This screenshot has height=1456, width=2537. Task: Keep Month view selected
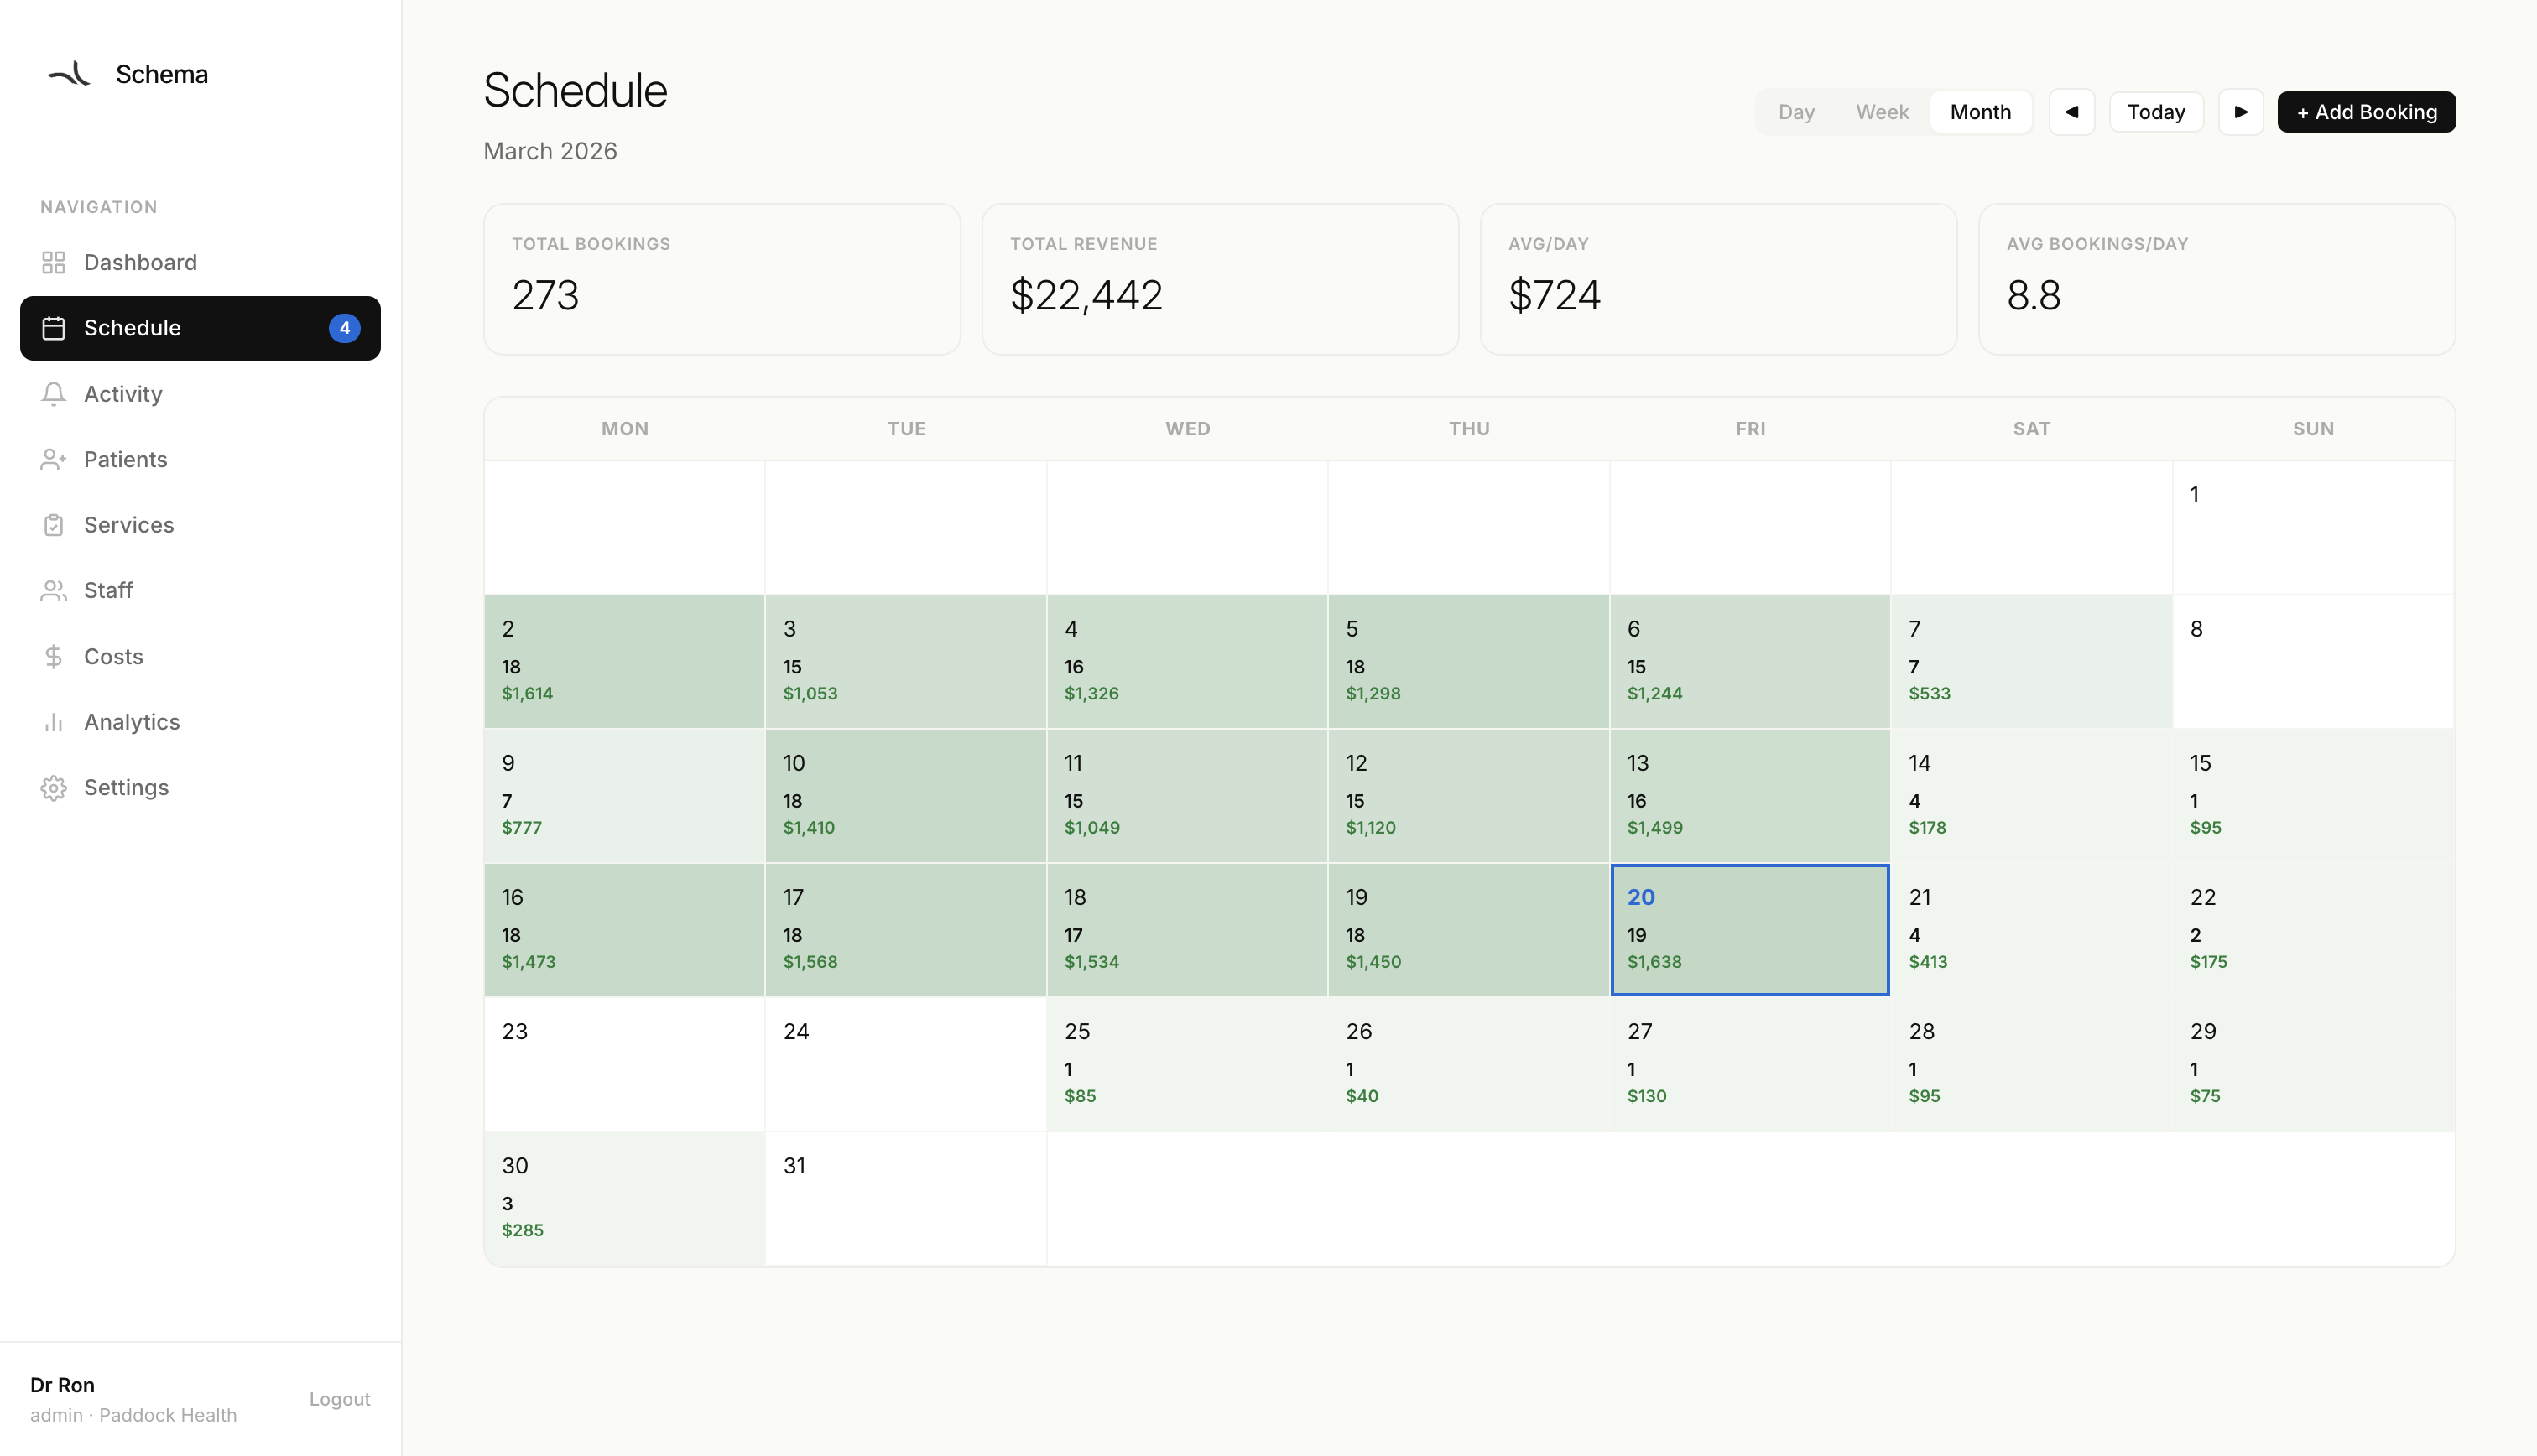click(x=1980, y=111)
